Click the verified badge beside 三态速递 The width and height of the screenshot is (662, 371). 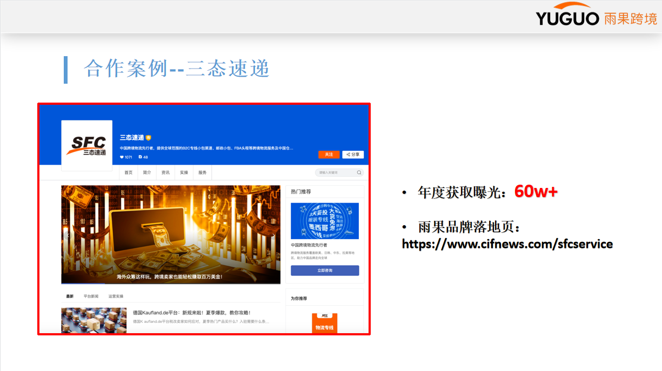tap(149, 137)
